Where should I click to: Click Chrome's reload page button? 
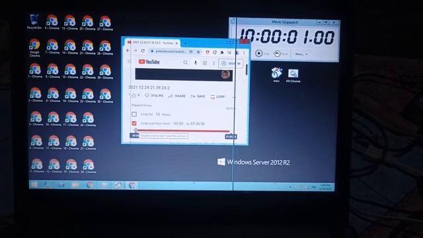[143, 51]
